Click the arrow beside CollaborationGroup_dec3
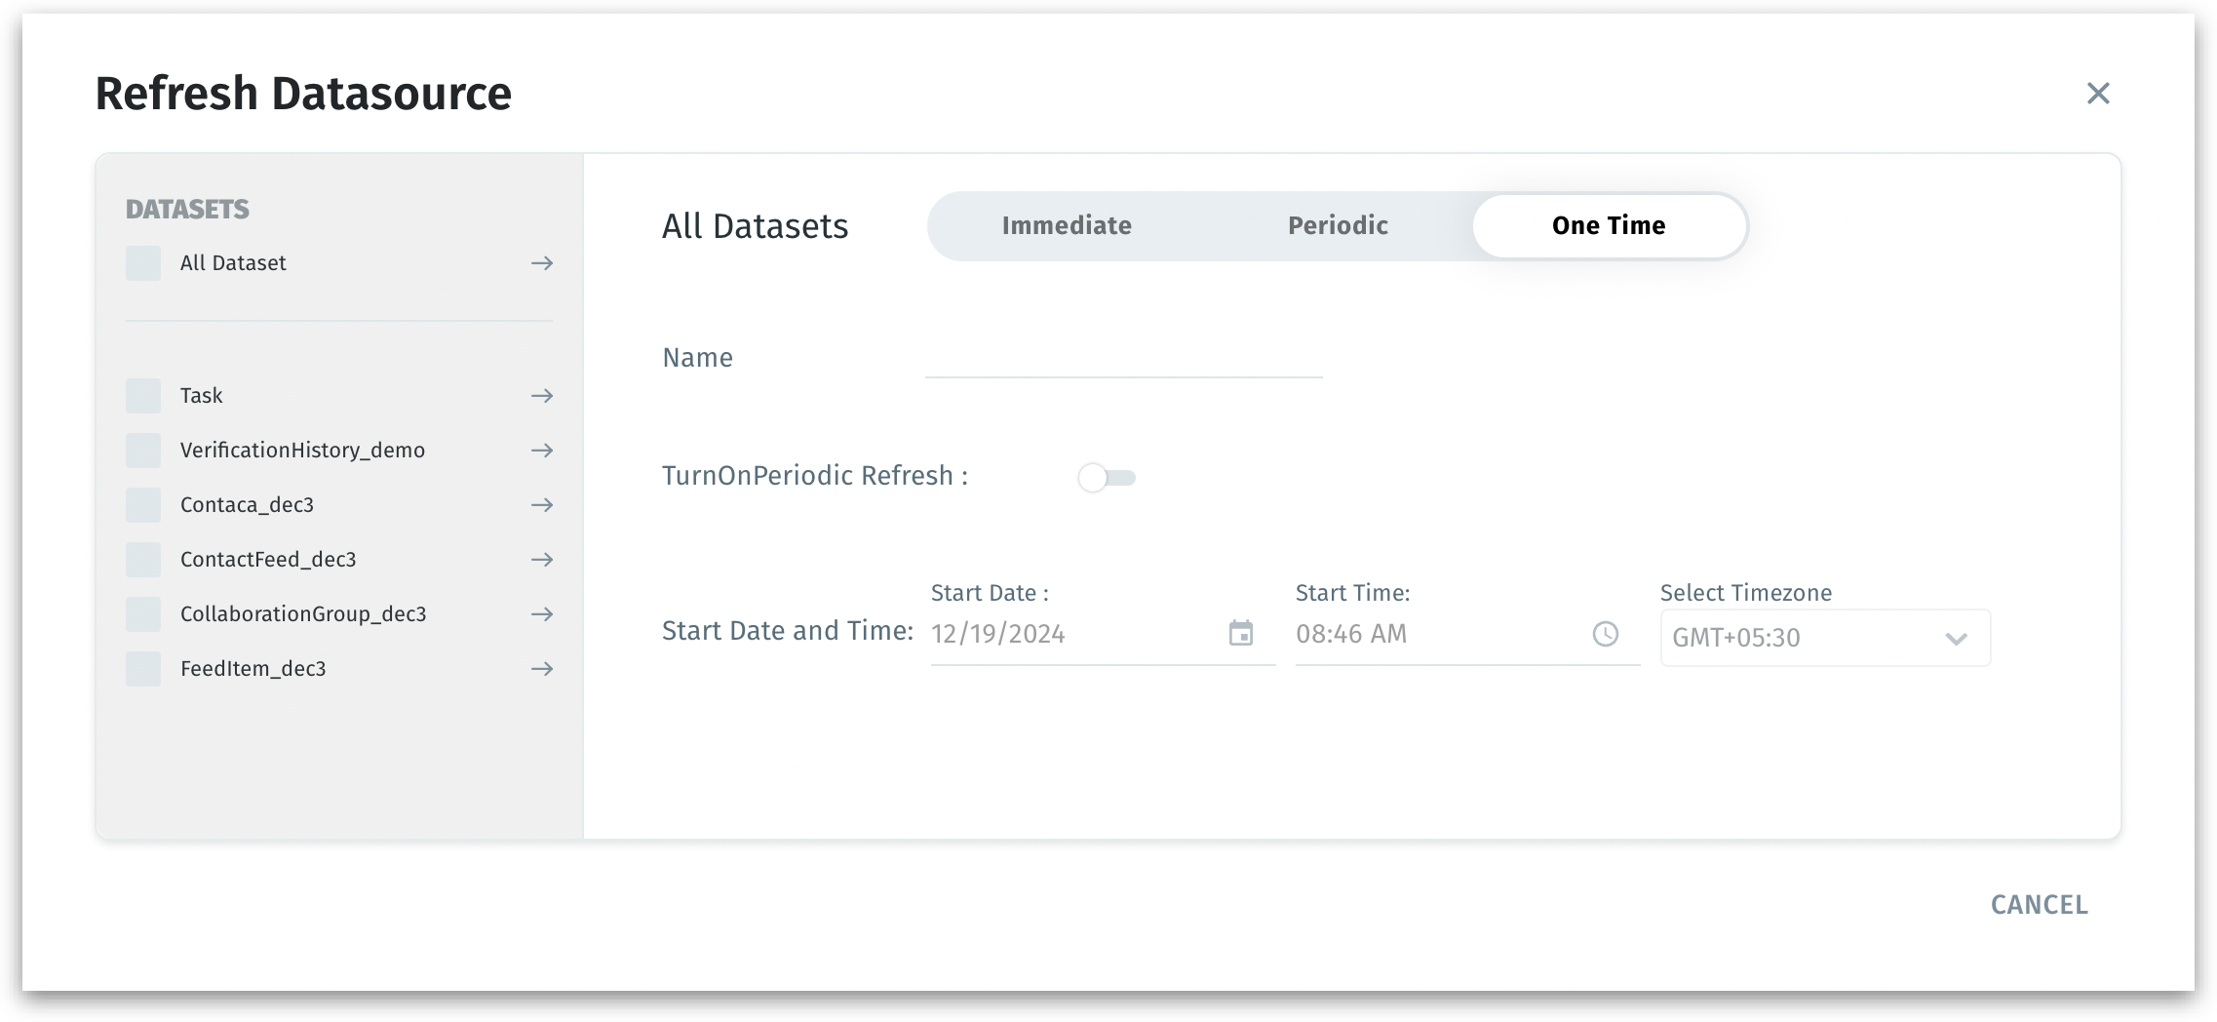 542,614
